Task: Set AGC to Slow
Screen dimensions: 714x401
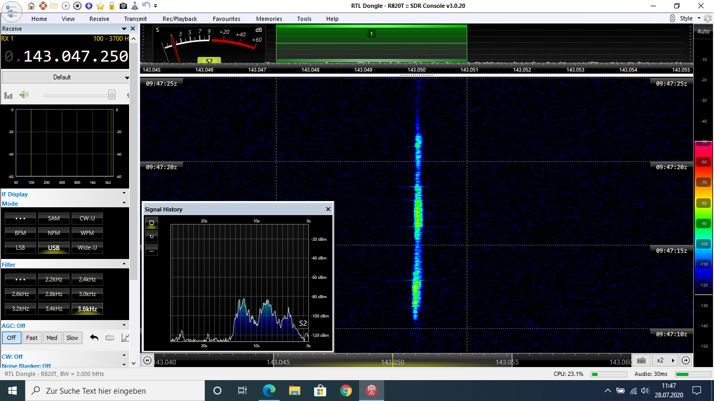Action: [x=73, y=338]
